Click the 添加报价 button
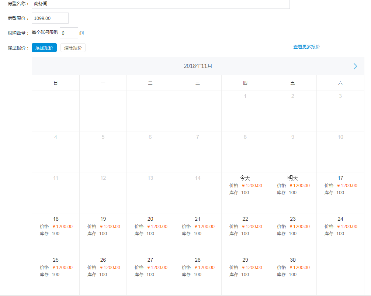371x296 pixels. [x=44, y=48]
